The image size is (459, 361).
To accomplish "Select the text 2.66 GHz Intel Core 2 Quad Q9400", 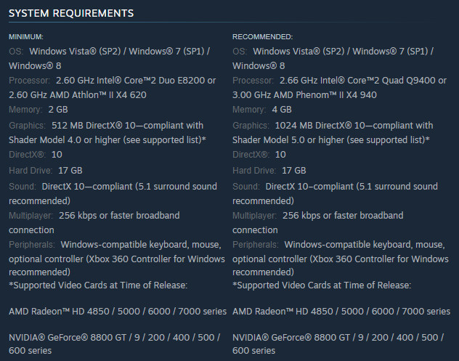I will coord(357,80).
